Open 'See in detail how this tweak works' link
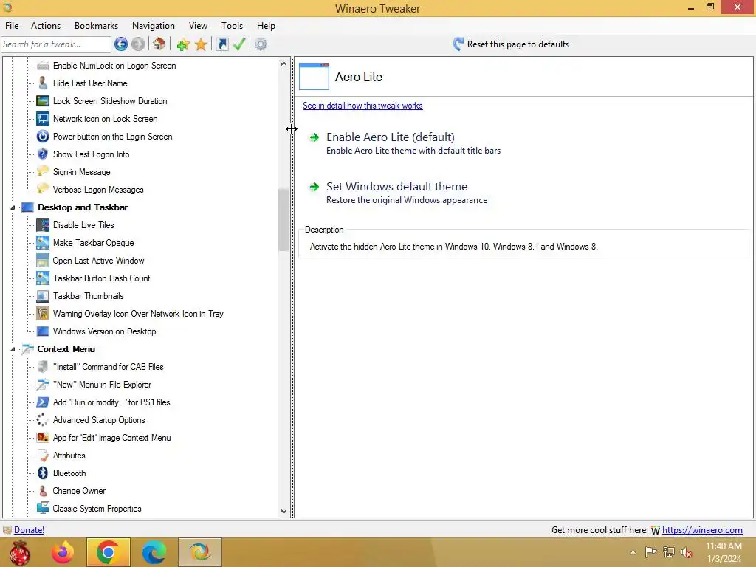The width and height of the screenshot is (756, 567). pyautogui.click(x=362, y=106)
